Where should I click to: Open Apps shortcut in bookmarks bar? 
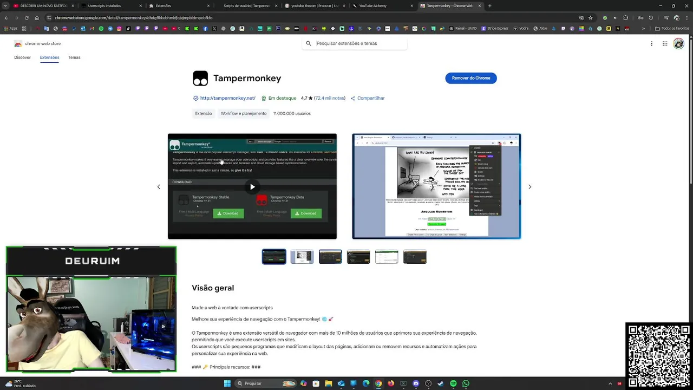(x=10, y=28)
